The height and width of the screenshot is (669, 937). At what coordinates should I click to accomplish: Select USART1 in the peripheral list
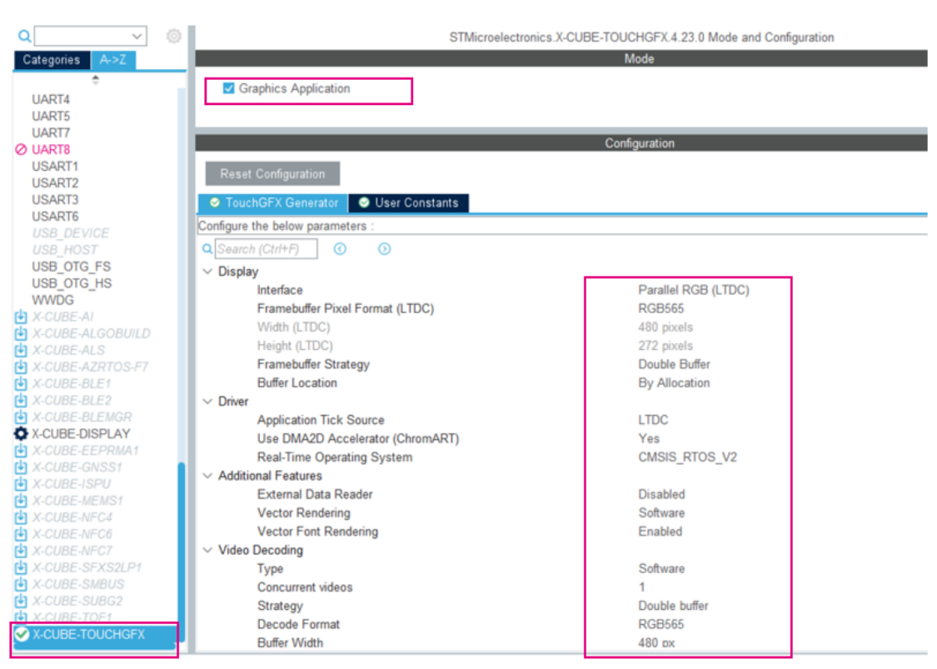click(55, 166)
